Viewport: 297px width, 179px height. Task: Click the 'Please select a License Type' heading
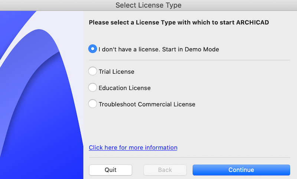click(148, 23)
